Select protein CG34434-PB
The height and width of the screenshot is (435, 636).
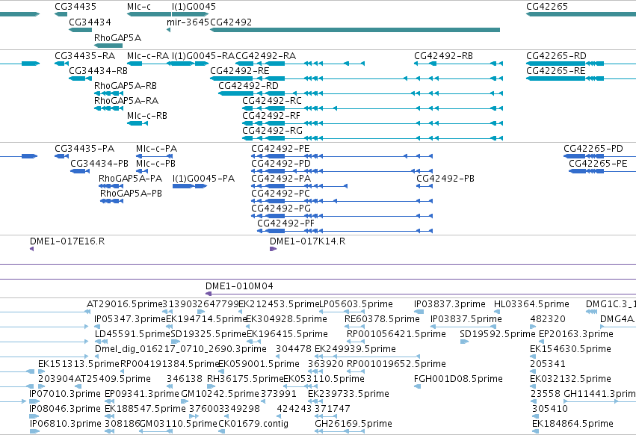[80, 171]
